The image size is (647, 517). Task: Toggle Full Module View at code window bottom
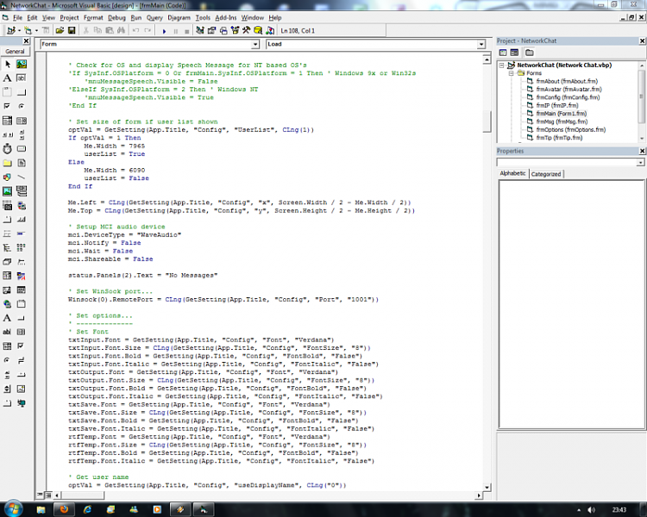(x=48, y=495)
